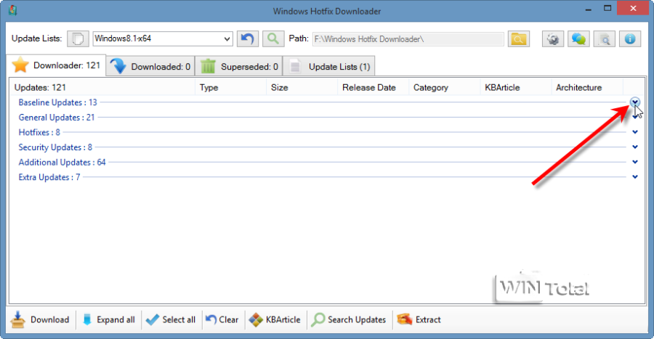This screenshot has height=339, width=654.
Task: Click the blue undo refresh icon
Action: [248, 38]
